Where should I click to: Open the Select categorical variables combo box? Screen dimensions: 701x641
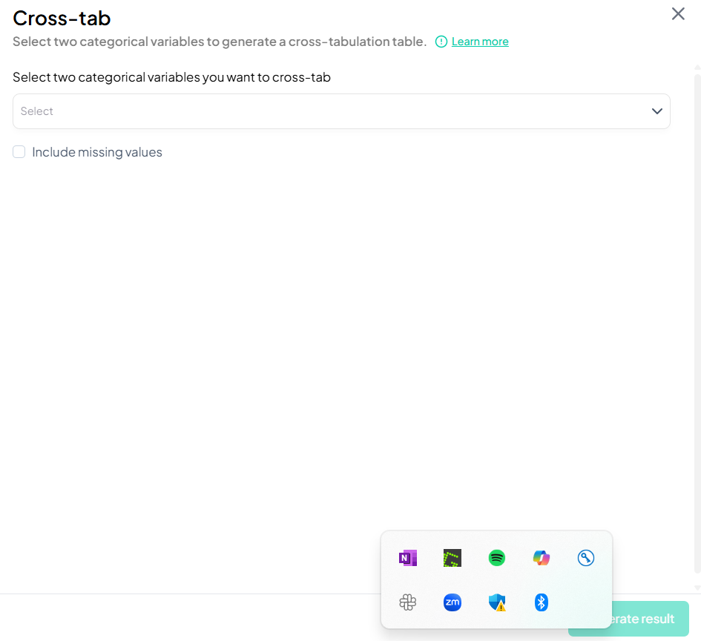[334, 111]
